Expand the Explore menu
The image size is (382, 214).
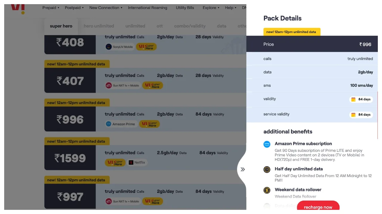[x=211, y=8]
